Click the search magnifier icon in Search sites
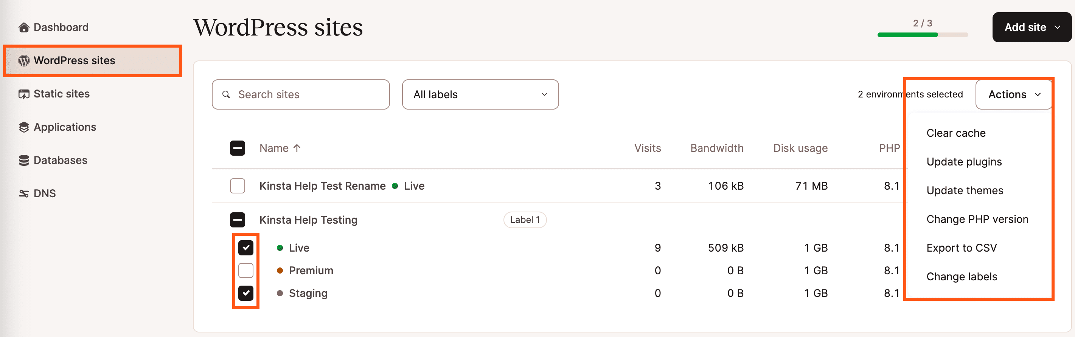Screen dimensions: 1075x337 click(x=226, y=94)
